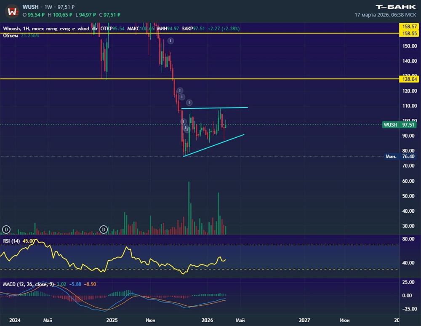Click the 2025 label on time axis
The height and width of the screenshot is (326, 421).
(112, 320)
